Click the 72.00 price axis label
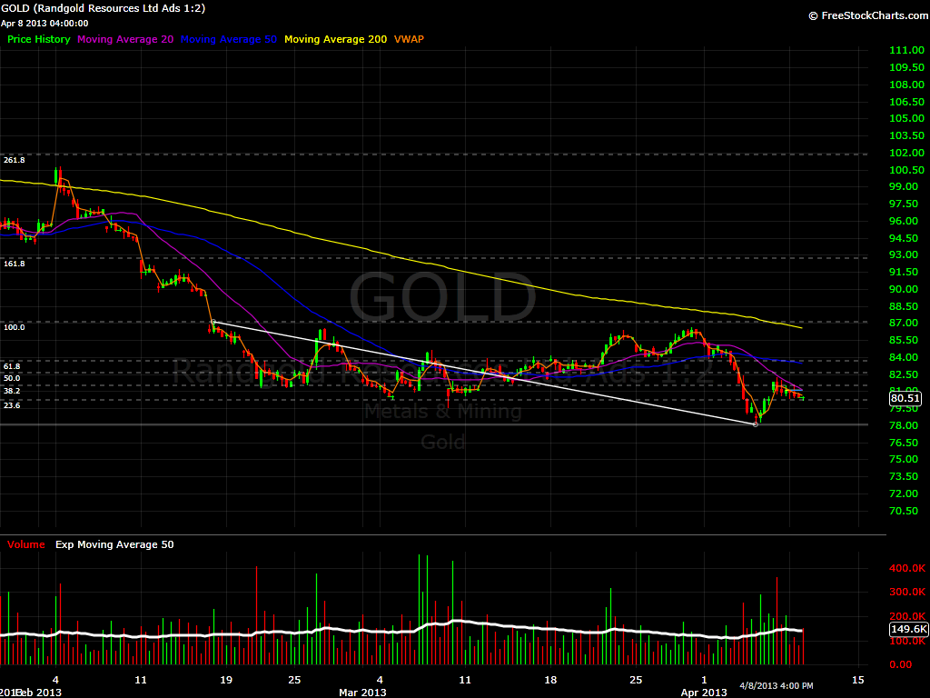The height and width of the screenshot is (698, 930). 904,494
